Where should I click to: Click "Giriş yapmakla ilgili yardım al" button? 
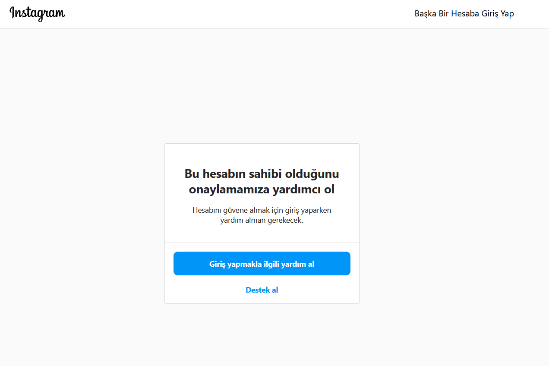pos(262,264)
